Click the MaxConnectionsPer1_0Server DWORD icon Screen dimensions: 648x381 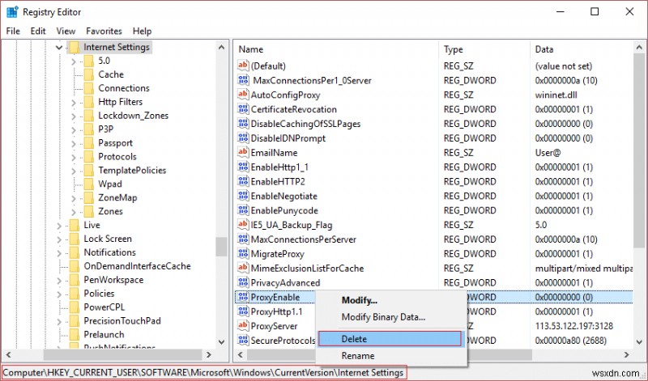[243, 80]
